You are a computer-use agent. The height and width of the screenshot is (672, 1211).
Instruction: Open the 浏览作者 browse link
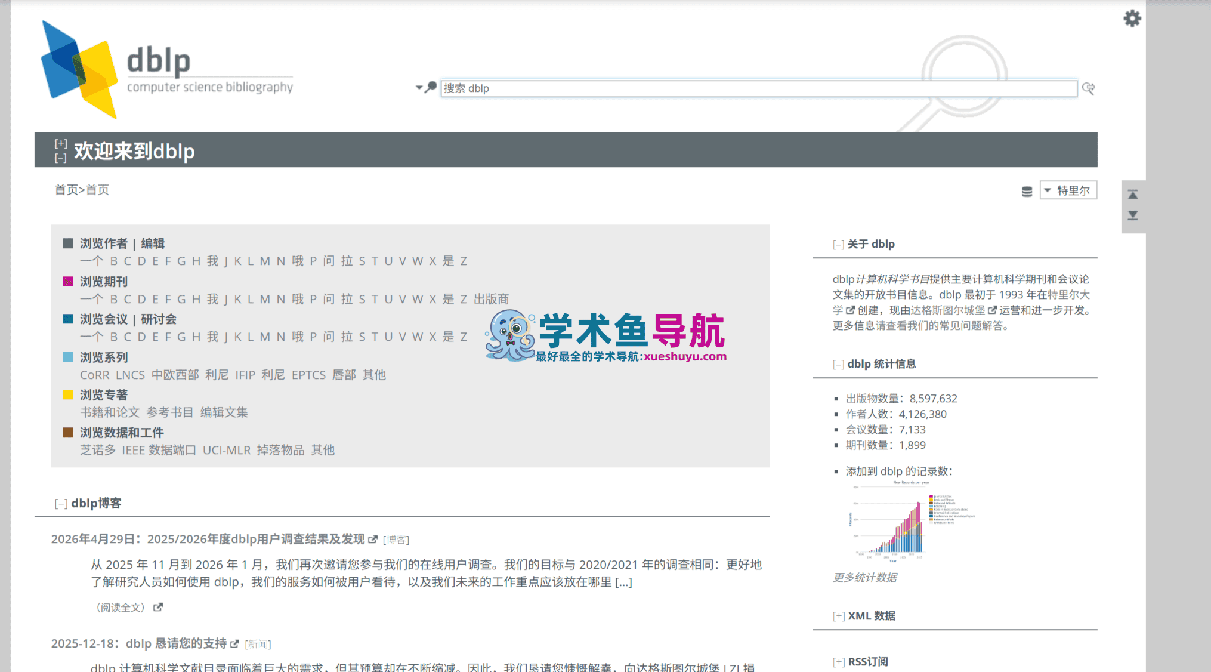(x=104, y=243)
